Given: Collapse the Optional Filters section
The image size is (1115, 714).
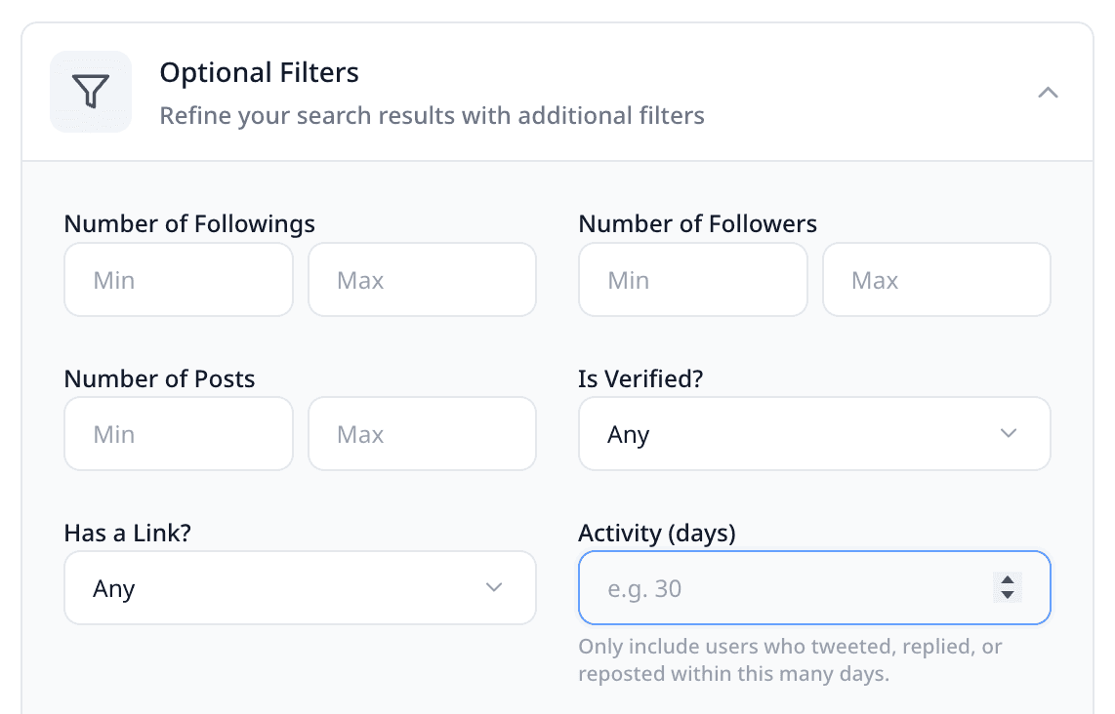Looking at the screenshot, I should (x=1048, y=93).
